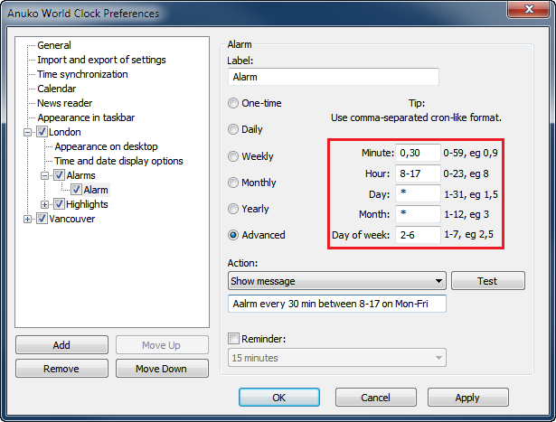Collapse the Alarms tree node
Image resolution: width=556 pixels, height=422 pixels.
[45, 175]
